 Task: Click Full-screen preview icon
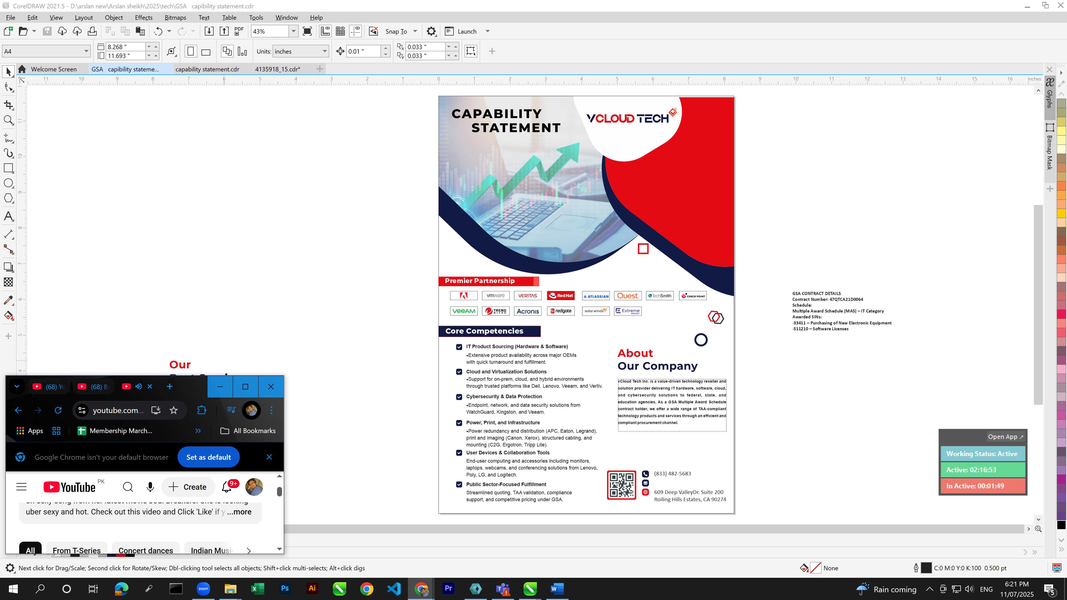(307, 31)
